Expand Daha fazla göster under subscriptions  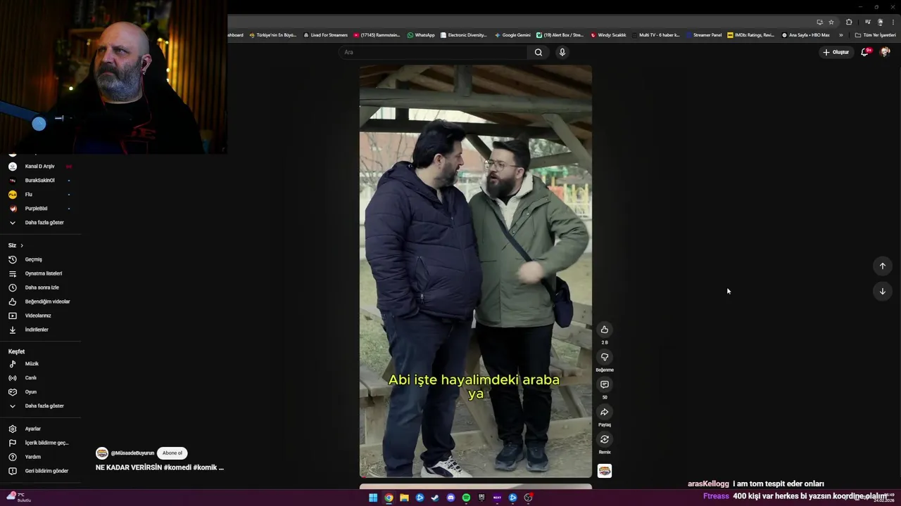click(x=41, y=223)
